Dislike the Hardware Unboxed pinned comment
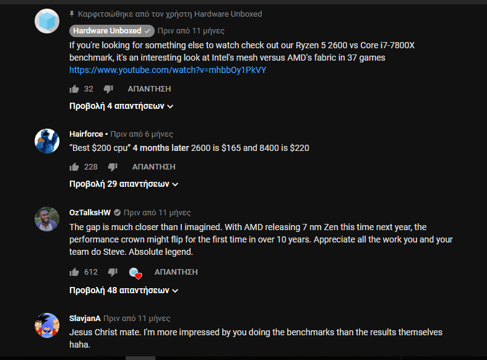This screenshot has width=487, height=360. 108,89
